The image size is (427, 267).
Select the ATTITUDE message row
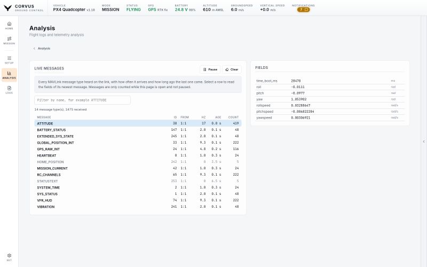[138, 123]
